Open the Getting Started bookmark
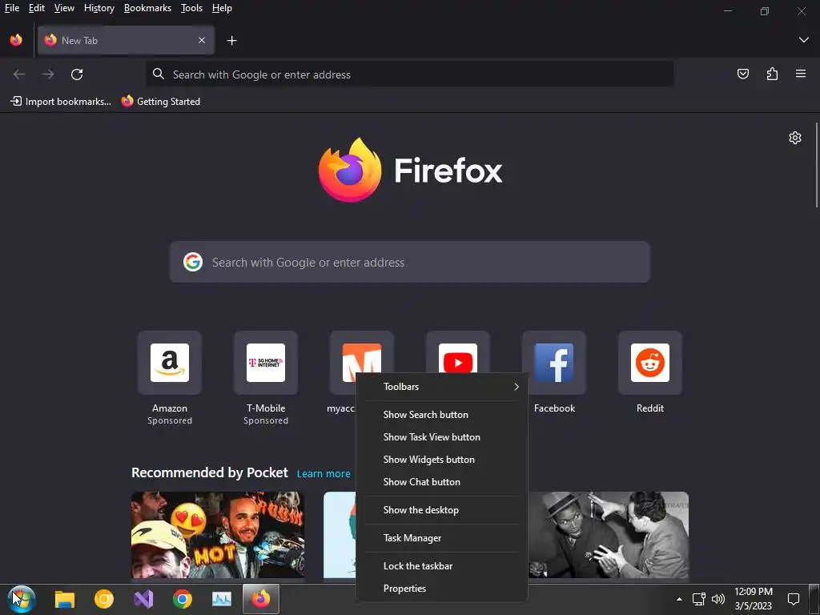The height and width of the screenshot is (615, 820). (160, 102)
